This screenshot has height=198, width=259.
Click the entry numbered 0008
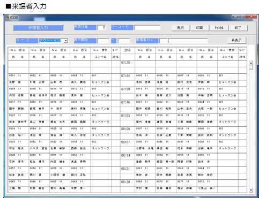coord(201,75)
